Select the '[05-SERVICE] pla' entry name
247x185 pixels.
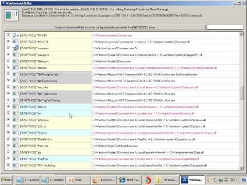coord(30,153)
